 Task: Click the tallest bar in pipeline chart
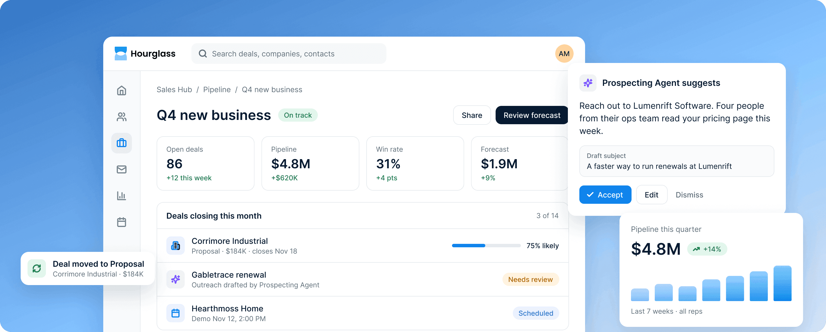[x=782, y=283]
